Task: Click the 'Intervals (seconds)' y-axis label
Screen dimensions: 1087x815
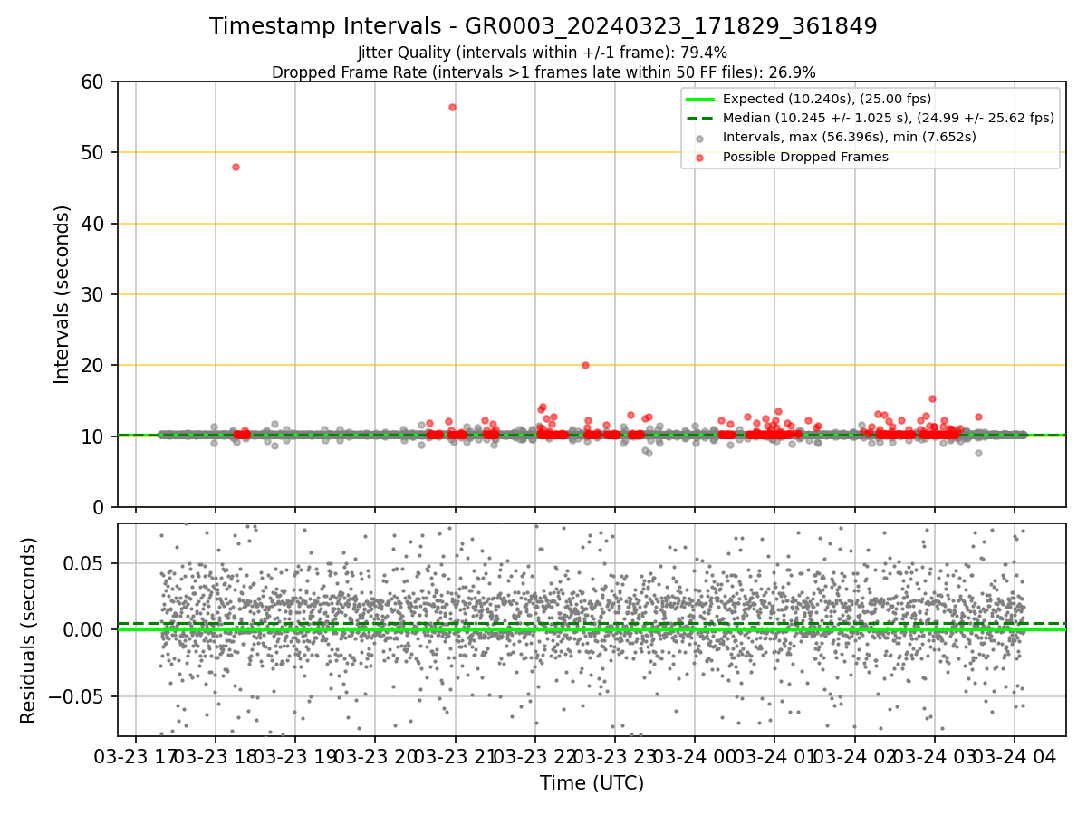Action: pos(62,294)
